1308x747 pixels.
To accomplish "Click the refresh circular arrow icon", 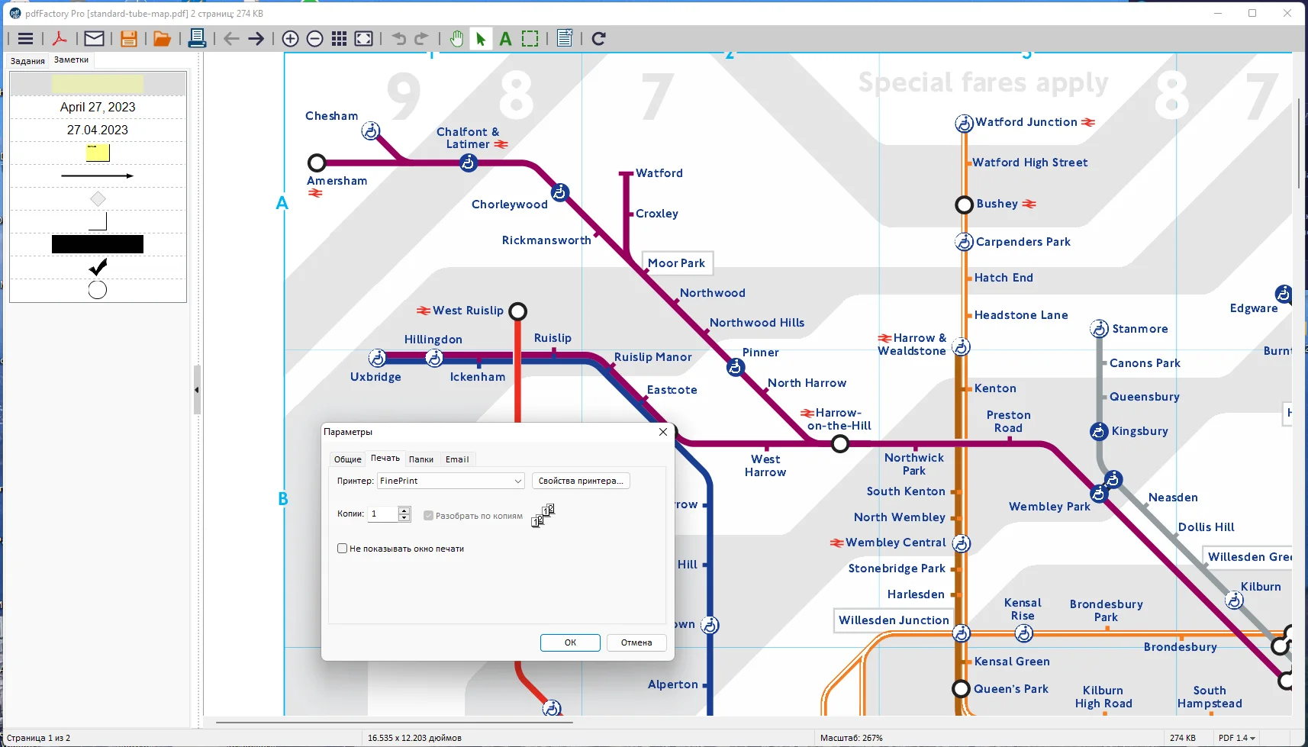I will click(x=599, y=39).
